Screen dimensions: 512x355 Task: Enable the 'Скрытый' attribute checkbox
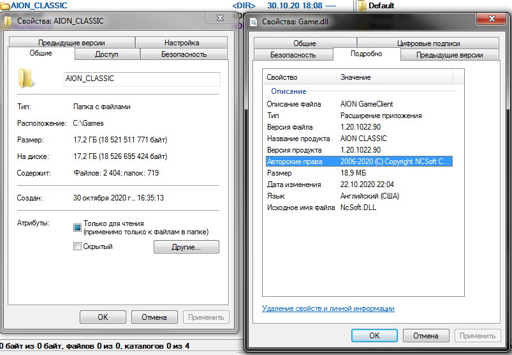pyautogui.click(x=77, y=246)
